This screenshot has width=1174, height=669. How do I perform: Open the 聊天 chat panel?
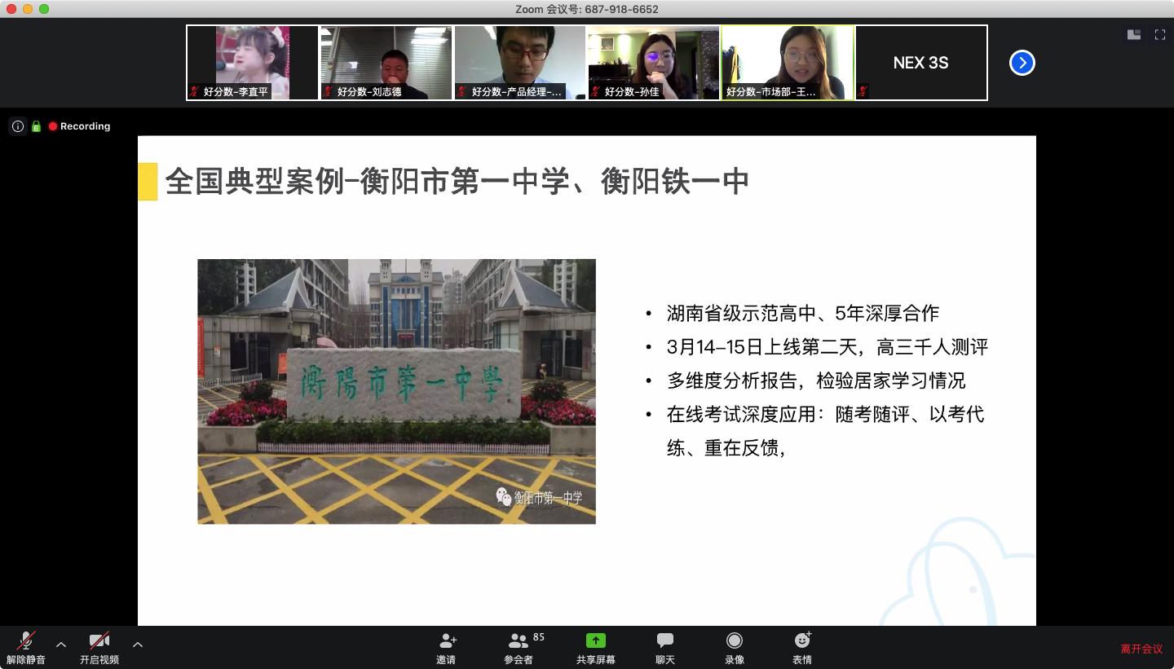point(664,646)
